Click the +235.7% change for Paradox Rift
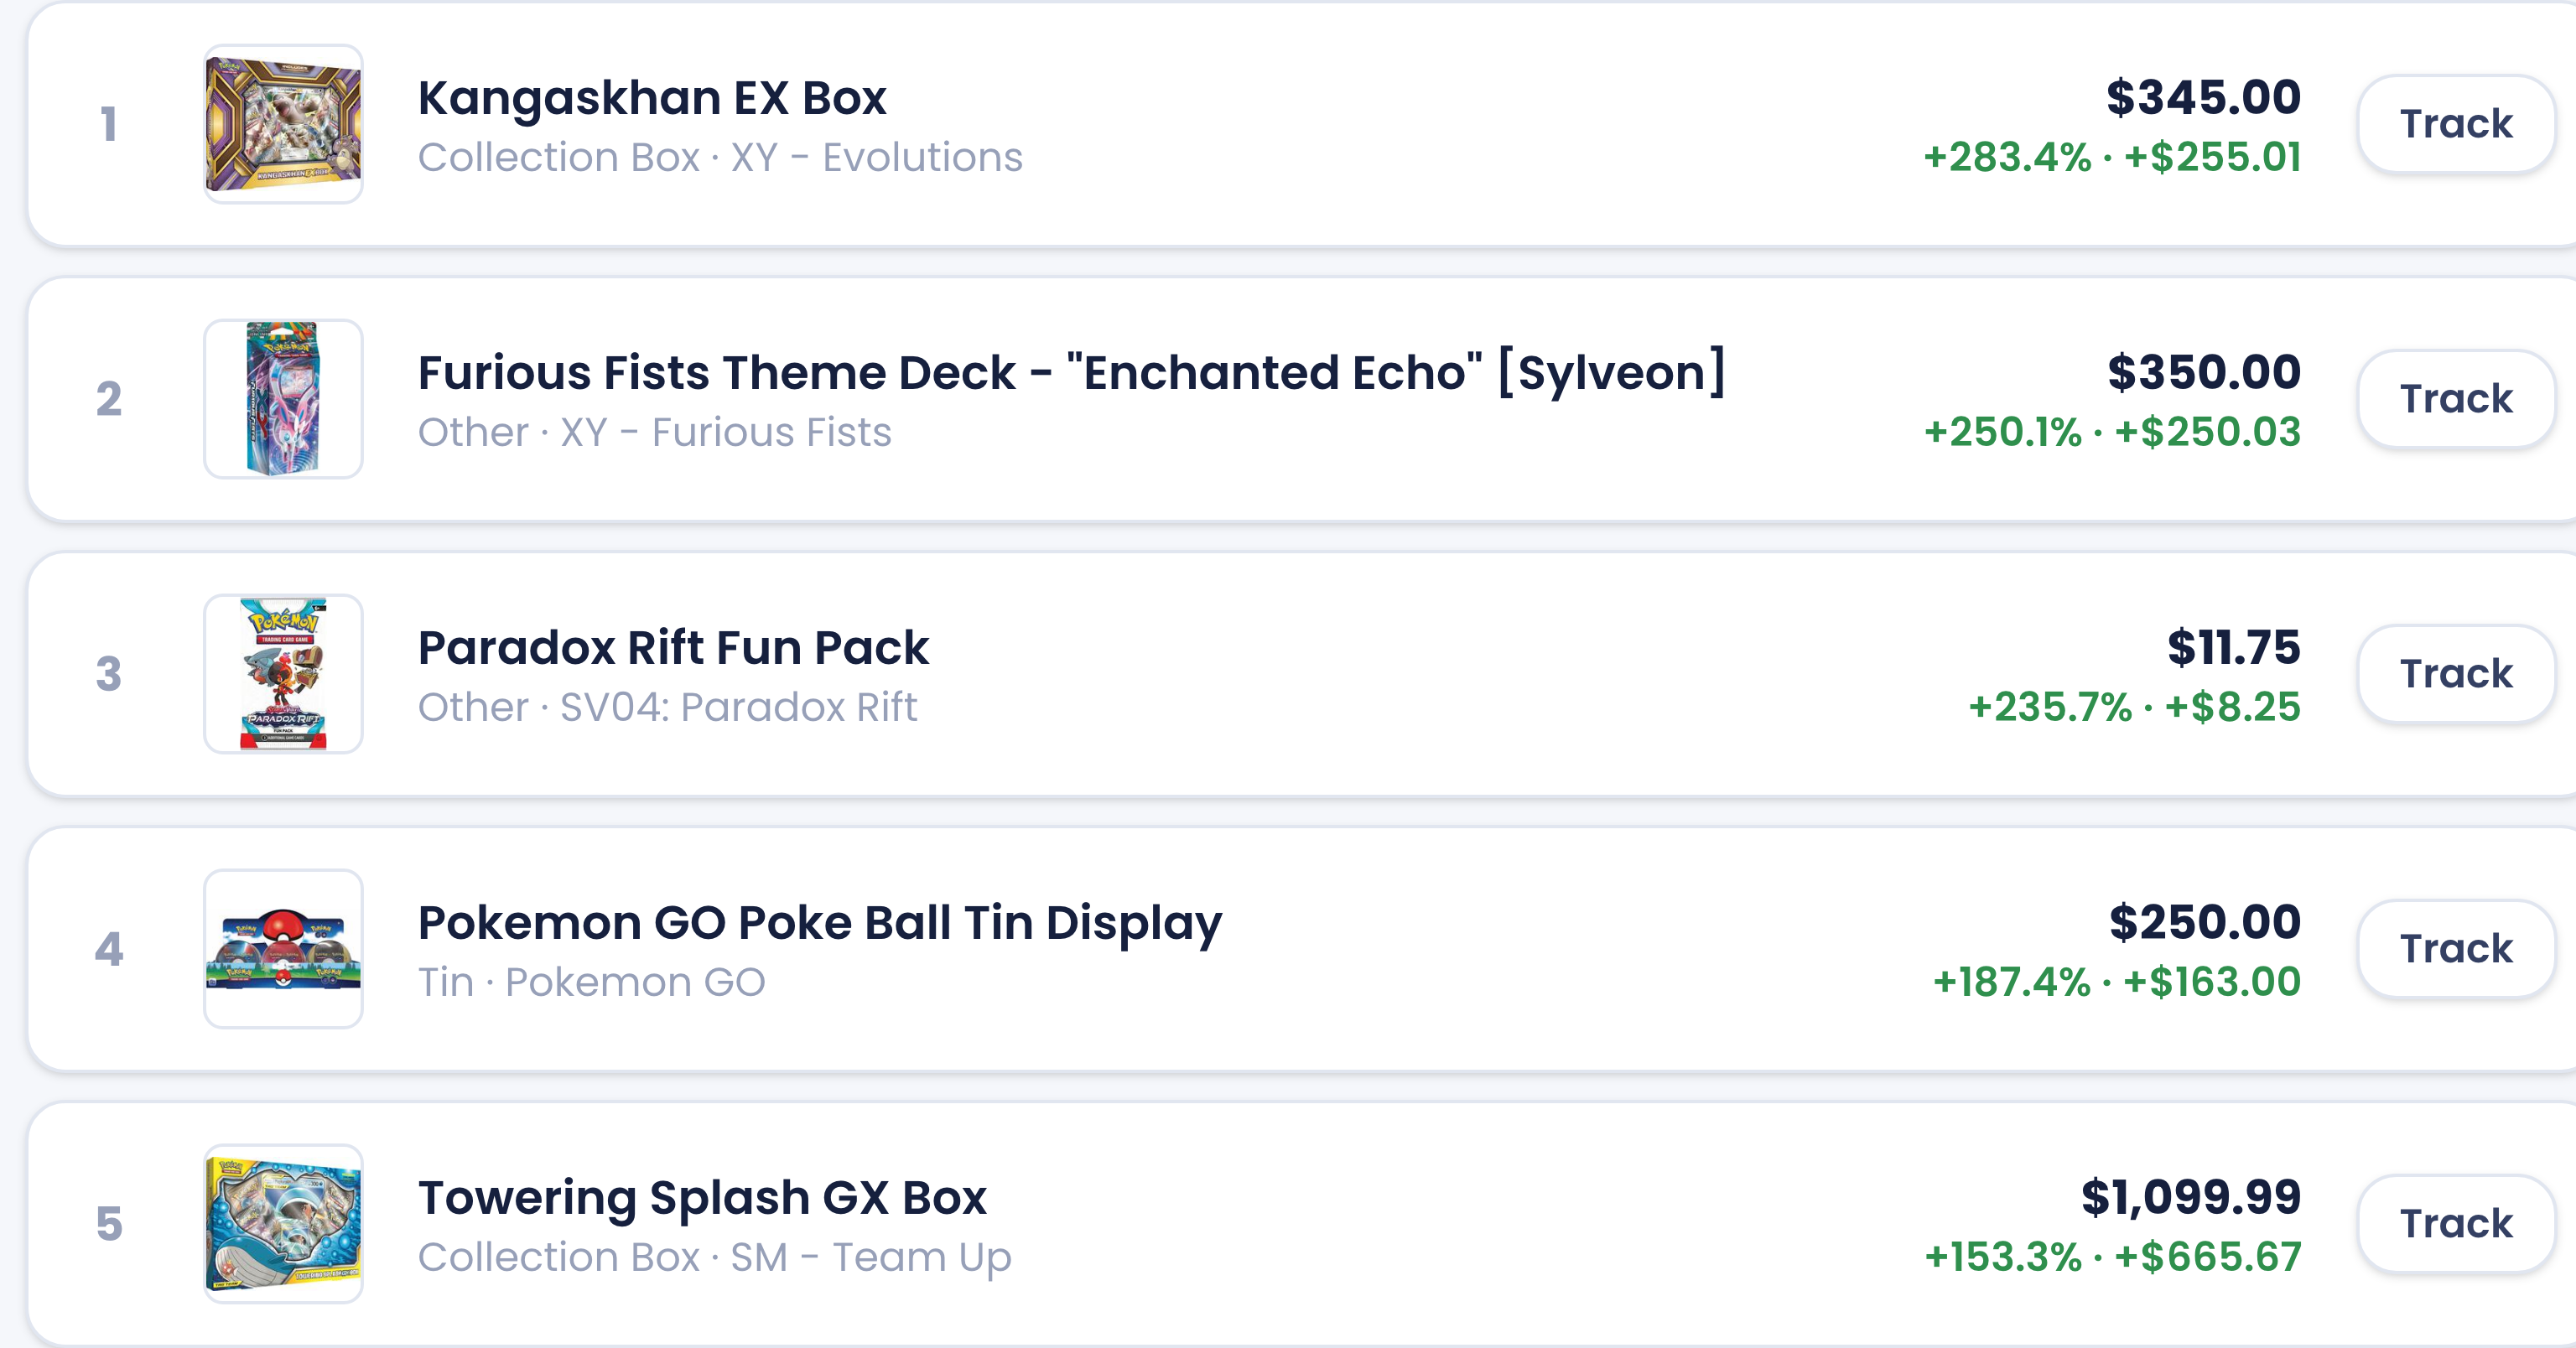The image size is (2576, 1348). (x=2050, y=707)
